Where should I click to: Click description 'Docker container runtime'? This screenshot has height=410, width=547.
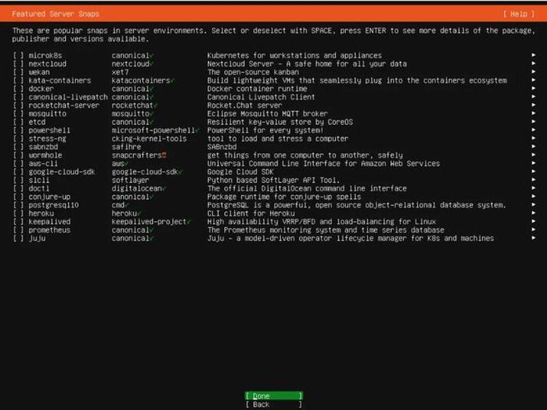[257, 89]
